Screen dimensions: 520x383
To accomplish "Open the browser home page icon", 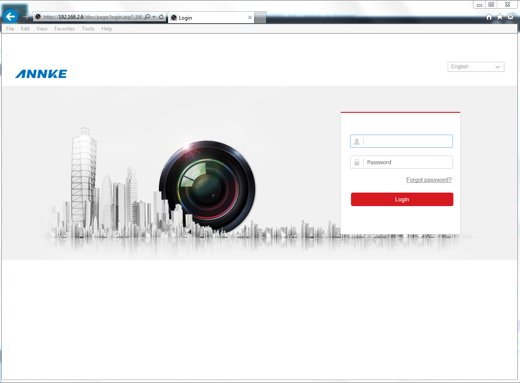I will 489,17.
